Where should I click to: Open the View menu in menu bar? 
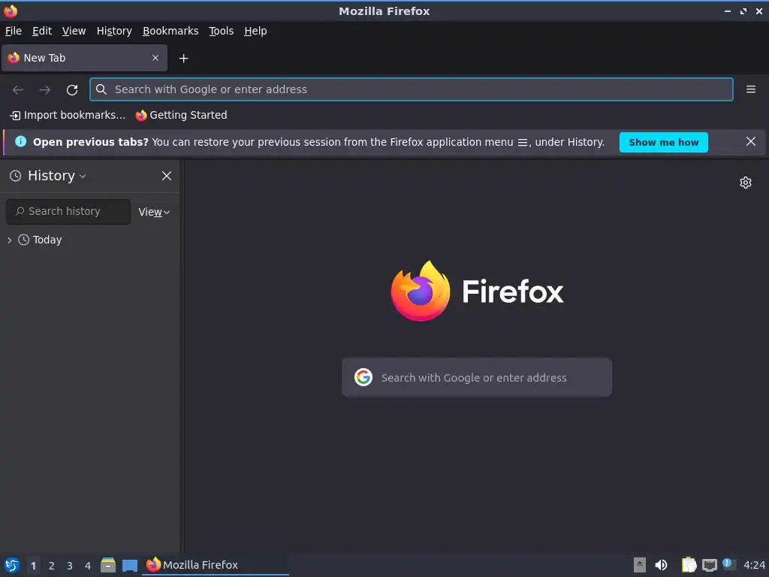74,31
